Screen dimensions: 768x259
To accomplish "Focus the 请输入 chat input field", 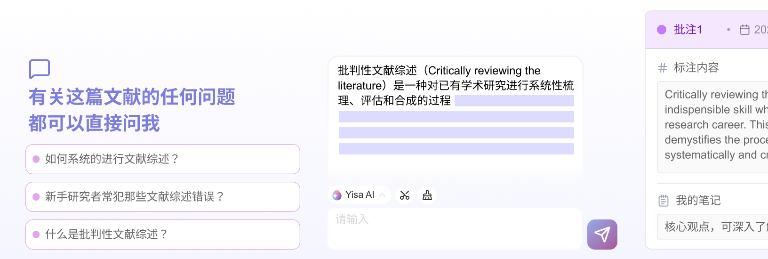I will (x=454, y=228).
